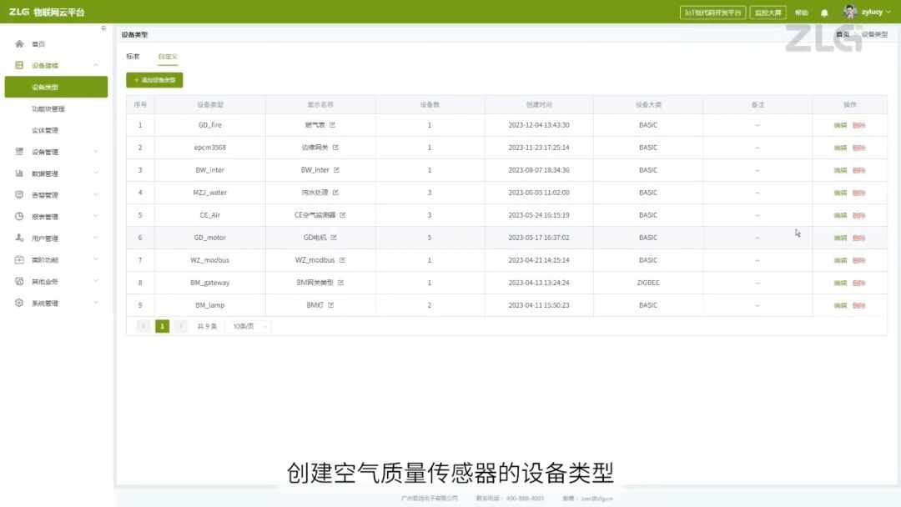Expand the 数据管理 menu group
Screen dimensions: 901x507
(x=95, y=173)
